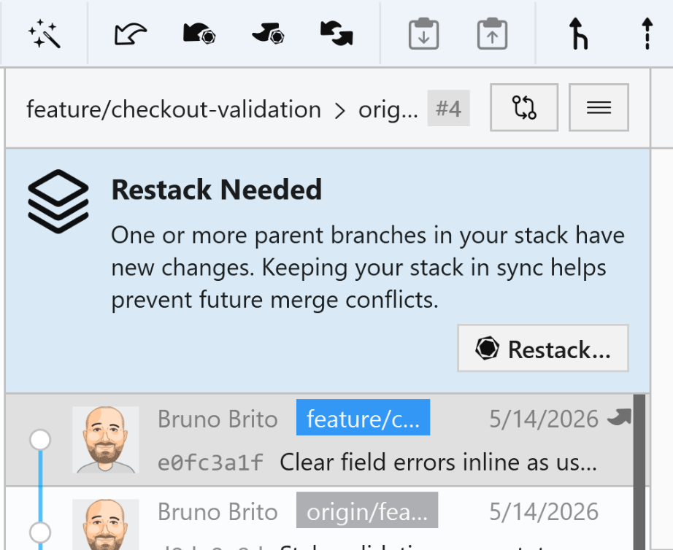Image resolution: width=673 pixels, height=550 pixels.
Task: Click the stash save clipboard down icon
Action: [x=423, y=34]
